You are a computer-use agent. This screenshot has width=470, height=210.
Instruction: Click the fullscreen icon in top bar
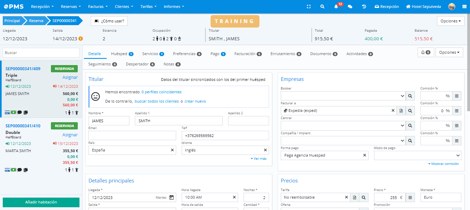point(309,7)
